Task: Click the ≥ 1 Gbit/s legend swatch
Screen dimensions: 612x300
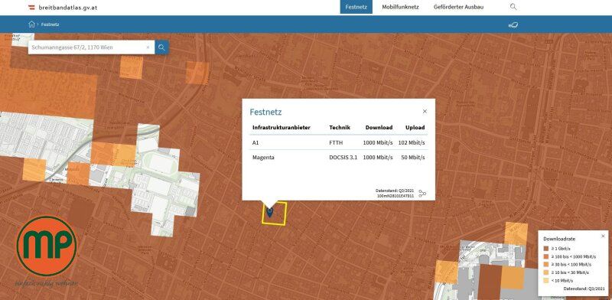Action: tap(547, 249)
